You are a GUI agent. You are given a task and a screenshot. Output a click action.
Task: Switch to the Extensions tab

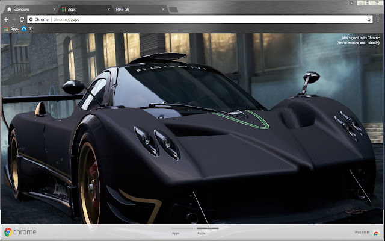point(29,10)
